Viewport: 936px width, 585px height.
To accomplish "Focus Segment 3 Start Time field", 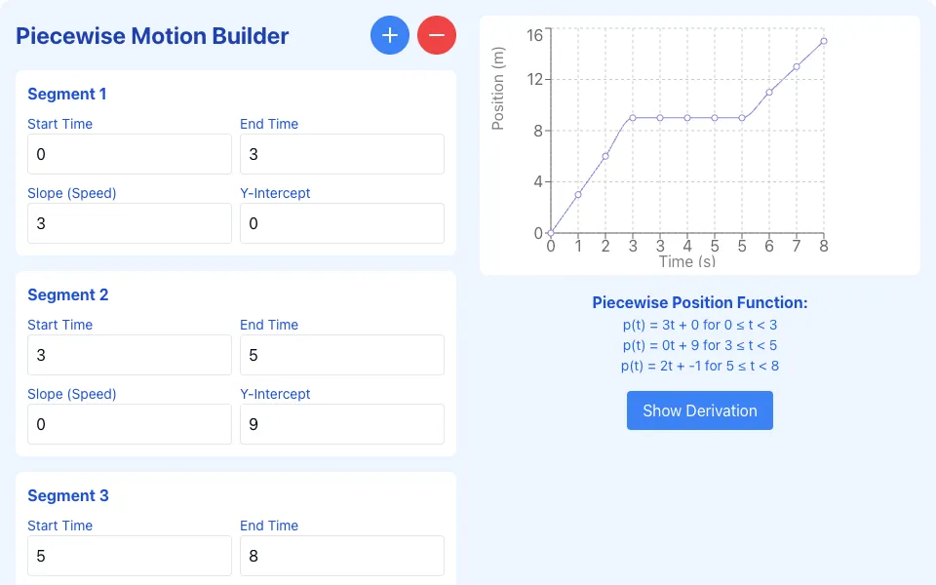I will (130, 556).
